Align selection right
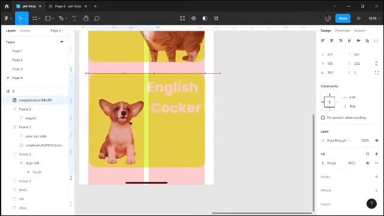384x216 pixels. tap(340, 41)
